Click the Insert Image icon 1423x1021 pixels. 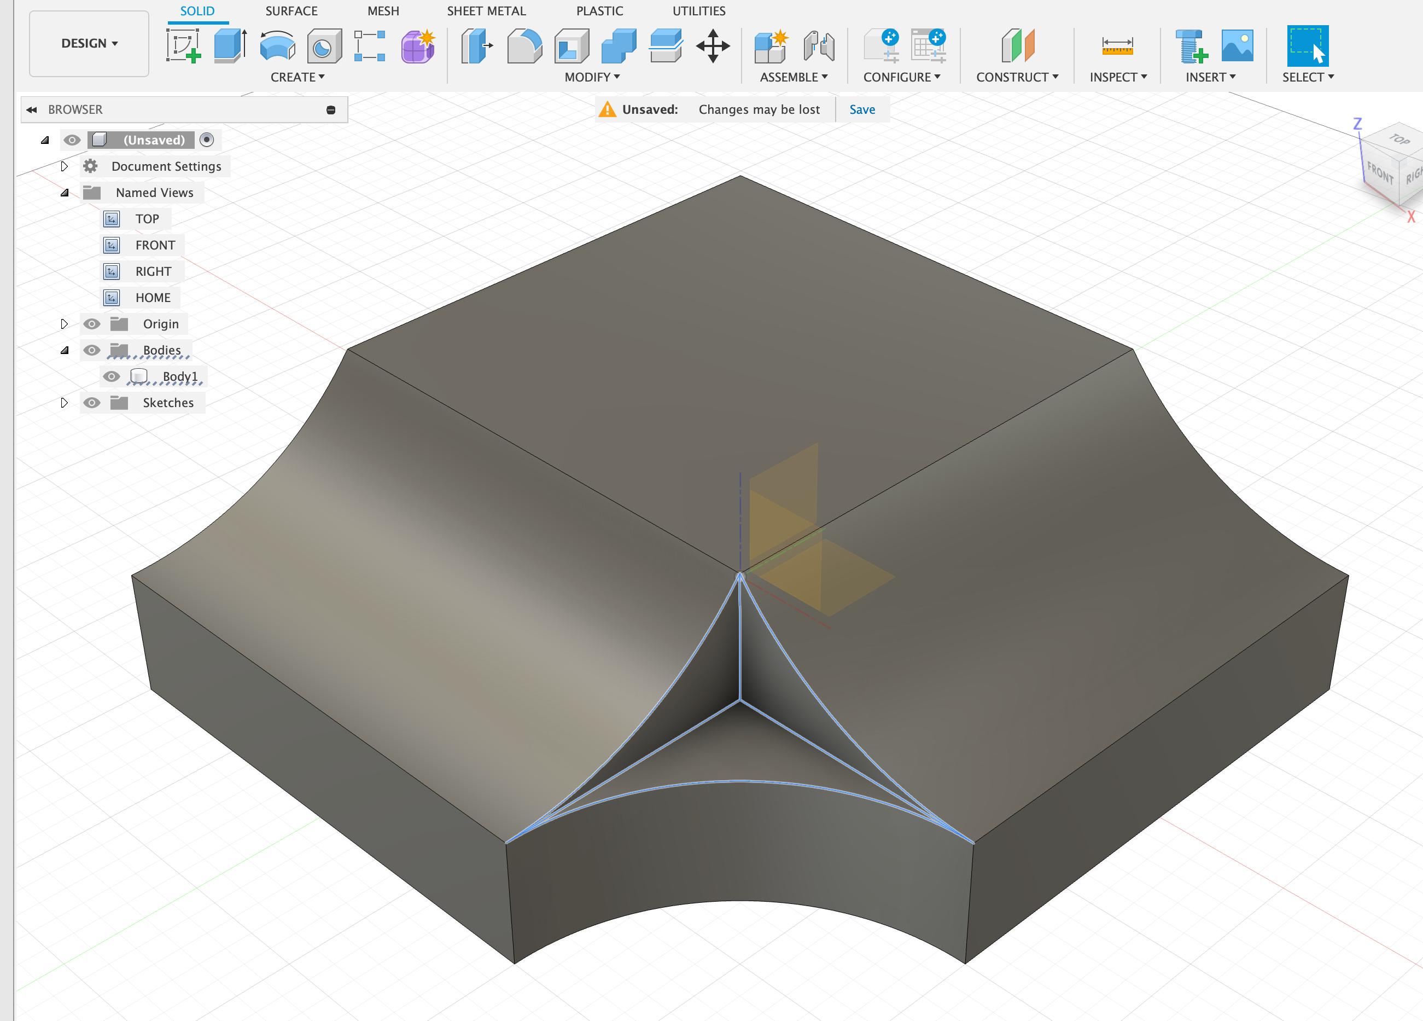pyautogui.click(x=1237, y=46)
